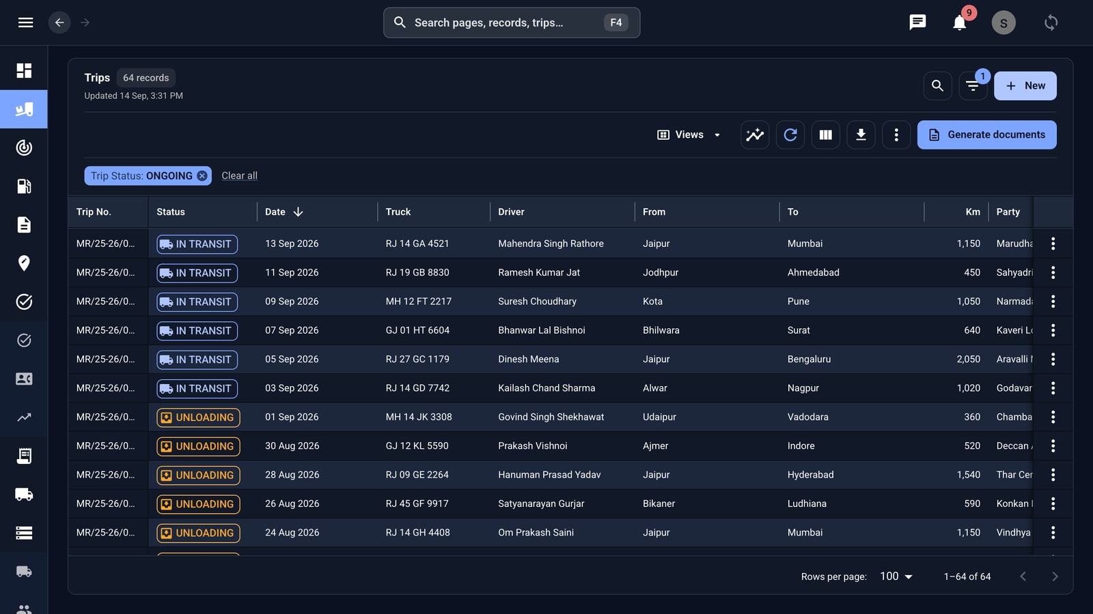Click the Clear all link
This screenshot has width=1093, height=614.
pos(239,176)
